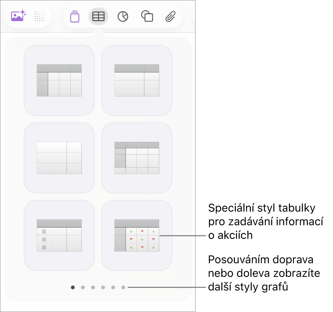Select the table insert icon

98,16
